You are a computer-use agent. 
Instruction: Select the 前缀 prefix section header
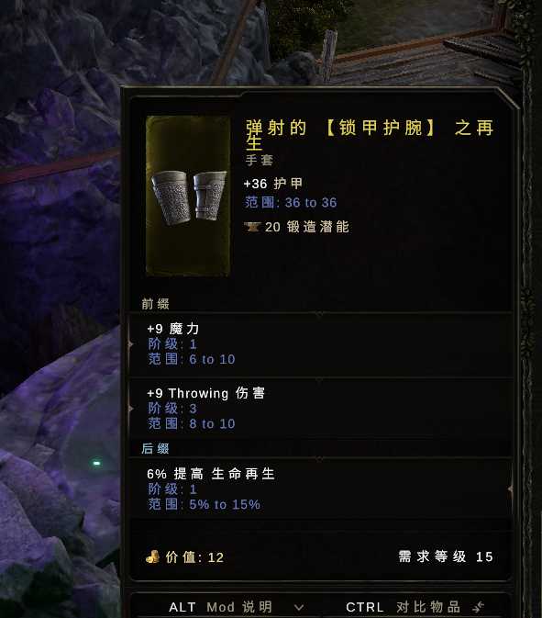[155, 303]
